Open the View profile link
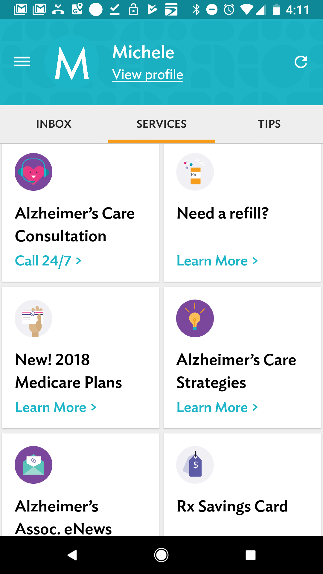323x574 pixels. [147, 75]
